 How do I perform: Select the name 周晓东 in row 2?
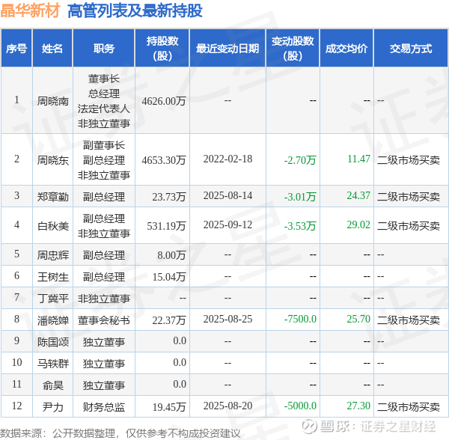(53, 160)
